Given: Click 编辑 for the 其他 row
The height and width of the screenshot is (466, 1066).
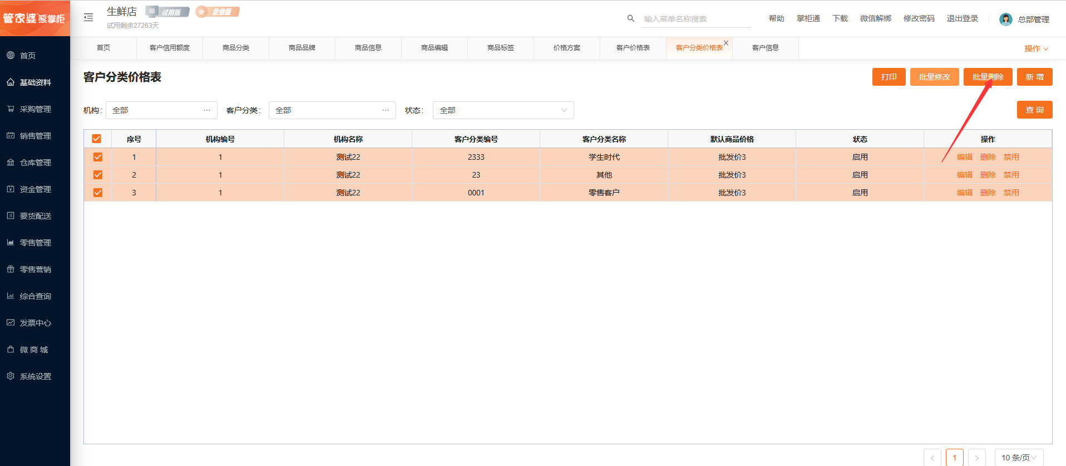Looking at the screenshot, I should pyautogui.click(x=965, y=175).
